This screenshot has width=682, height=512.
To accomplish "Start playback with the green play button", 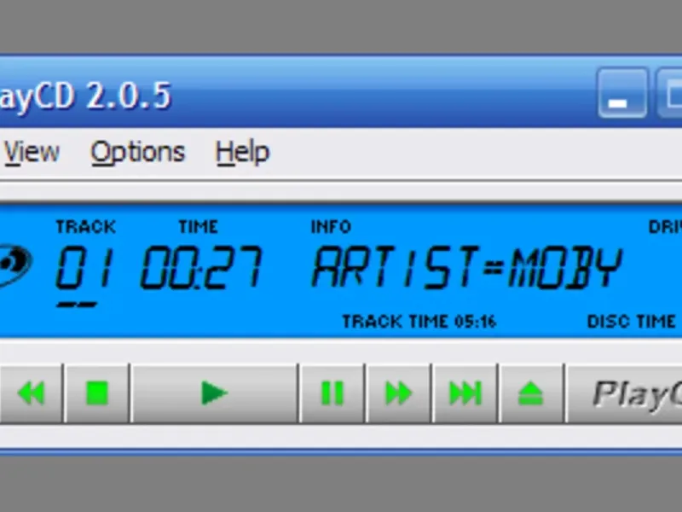I will click(x=215, y=393).
